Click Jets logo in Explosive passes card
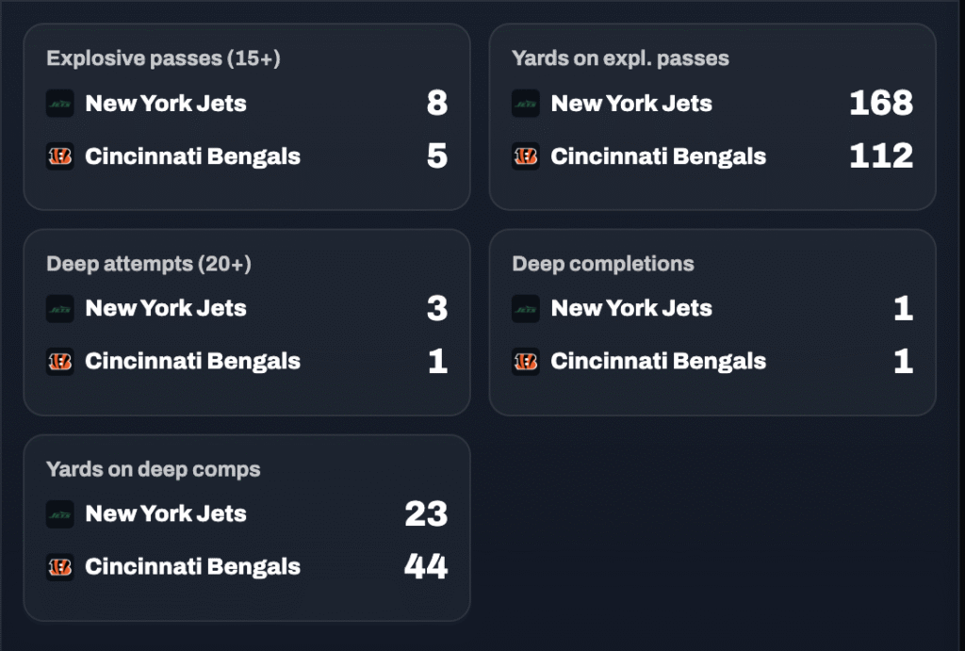The width and height of the screenshot is (965, 651). coord(60,104)
